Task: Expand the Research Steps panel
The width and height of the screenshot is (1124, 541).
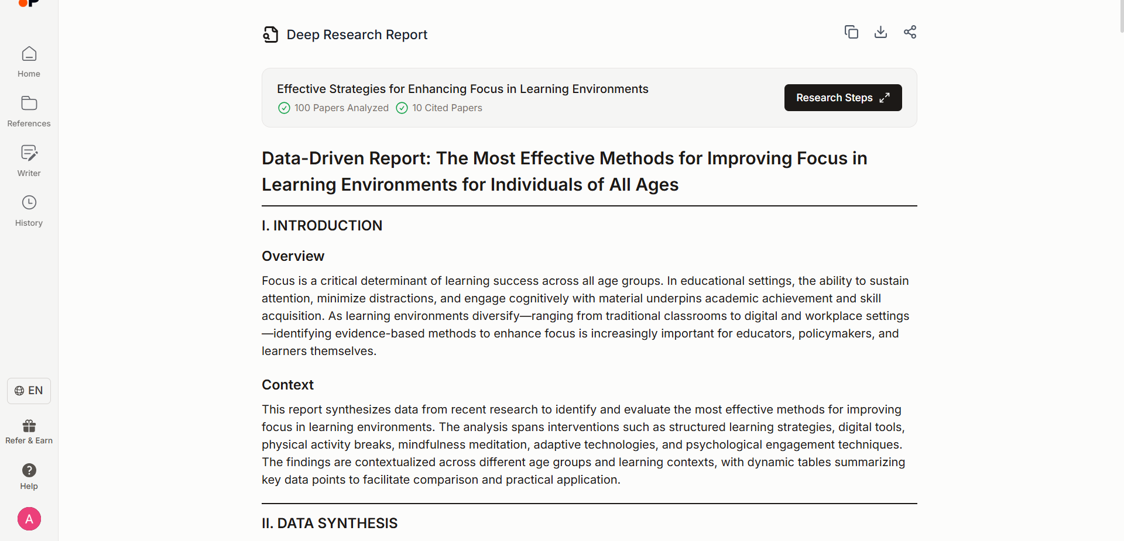Action: (842, 98)
